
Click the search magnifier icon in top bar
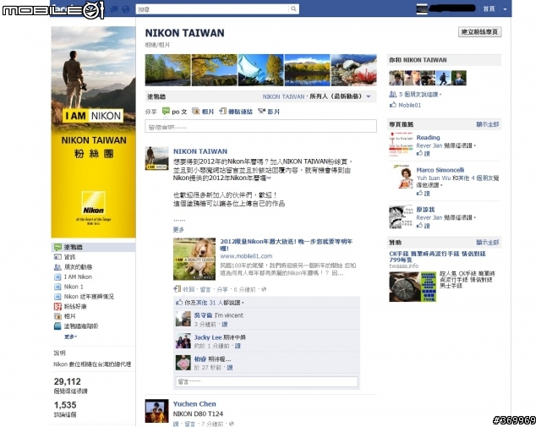(x=293, y=9)
